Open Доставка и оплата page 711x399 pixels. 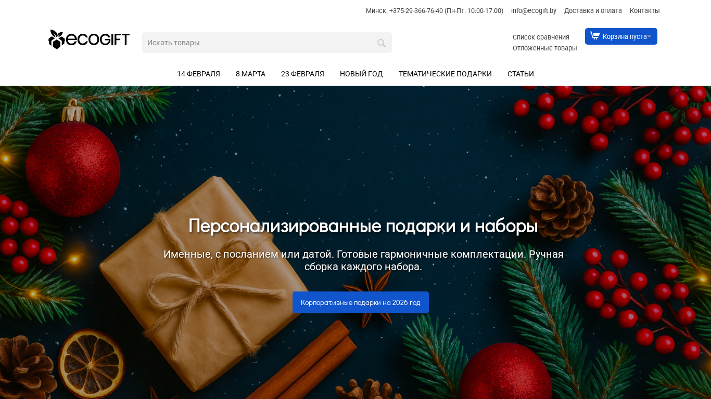click(593, 11)
